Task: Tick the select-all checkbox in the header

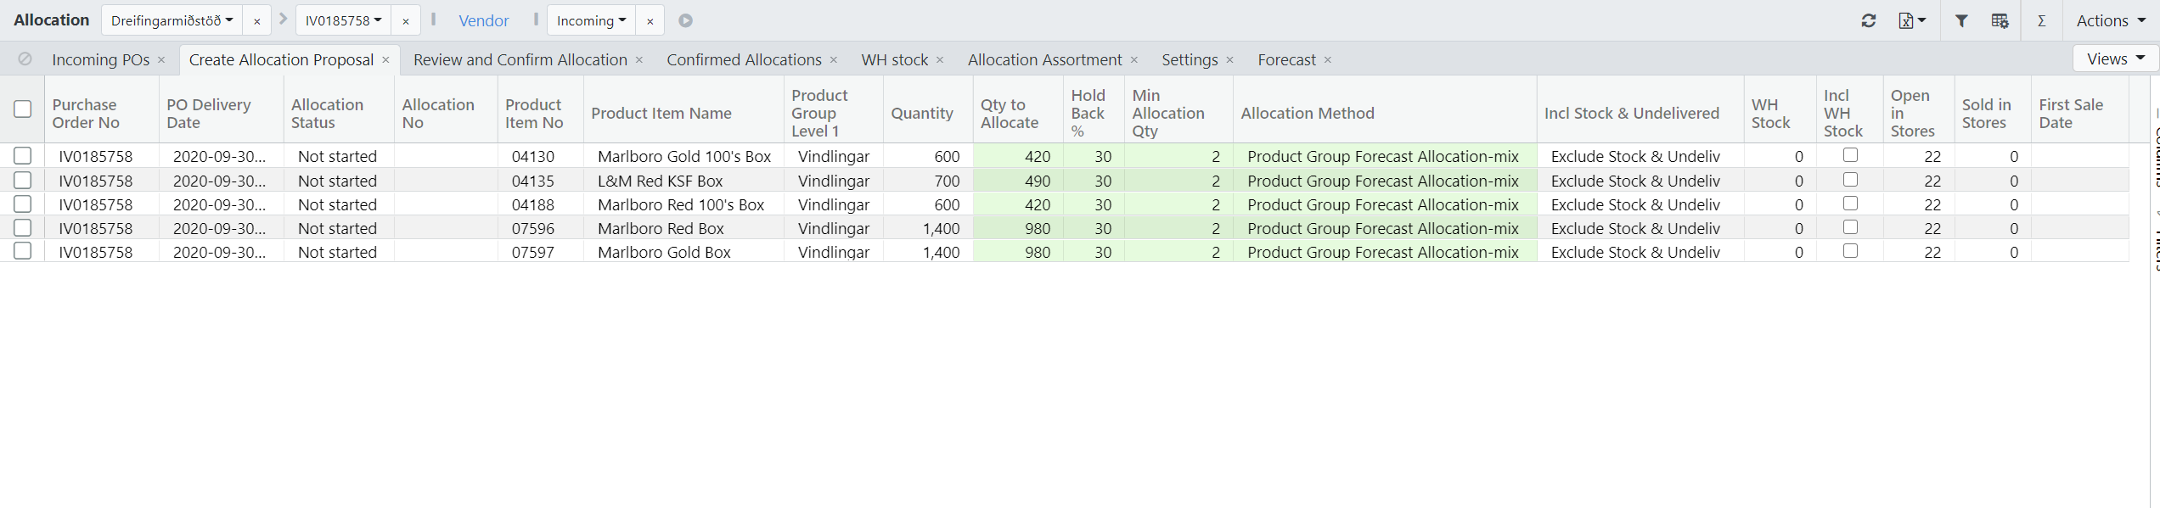Action: [x=23, y=109]
